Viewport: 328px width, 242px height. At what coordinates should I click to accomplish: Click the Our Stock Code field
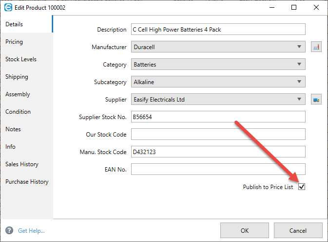pos(218,134)
